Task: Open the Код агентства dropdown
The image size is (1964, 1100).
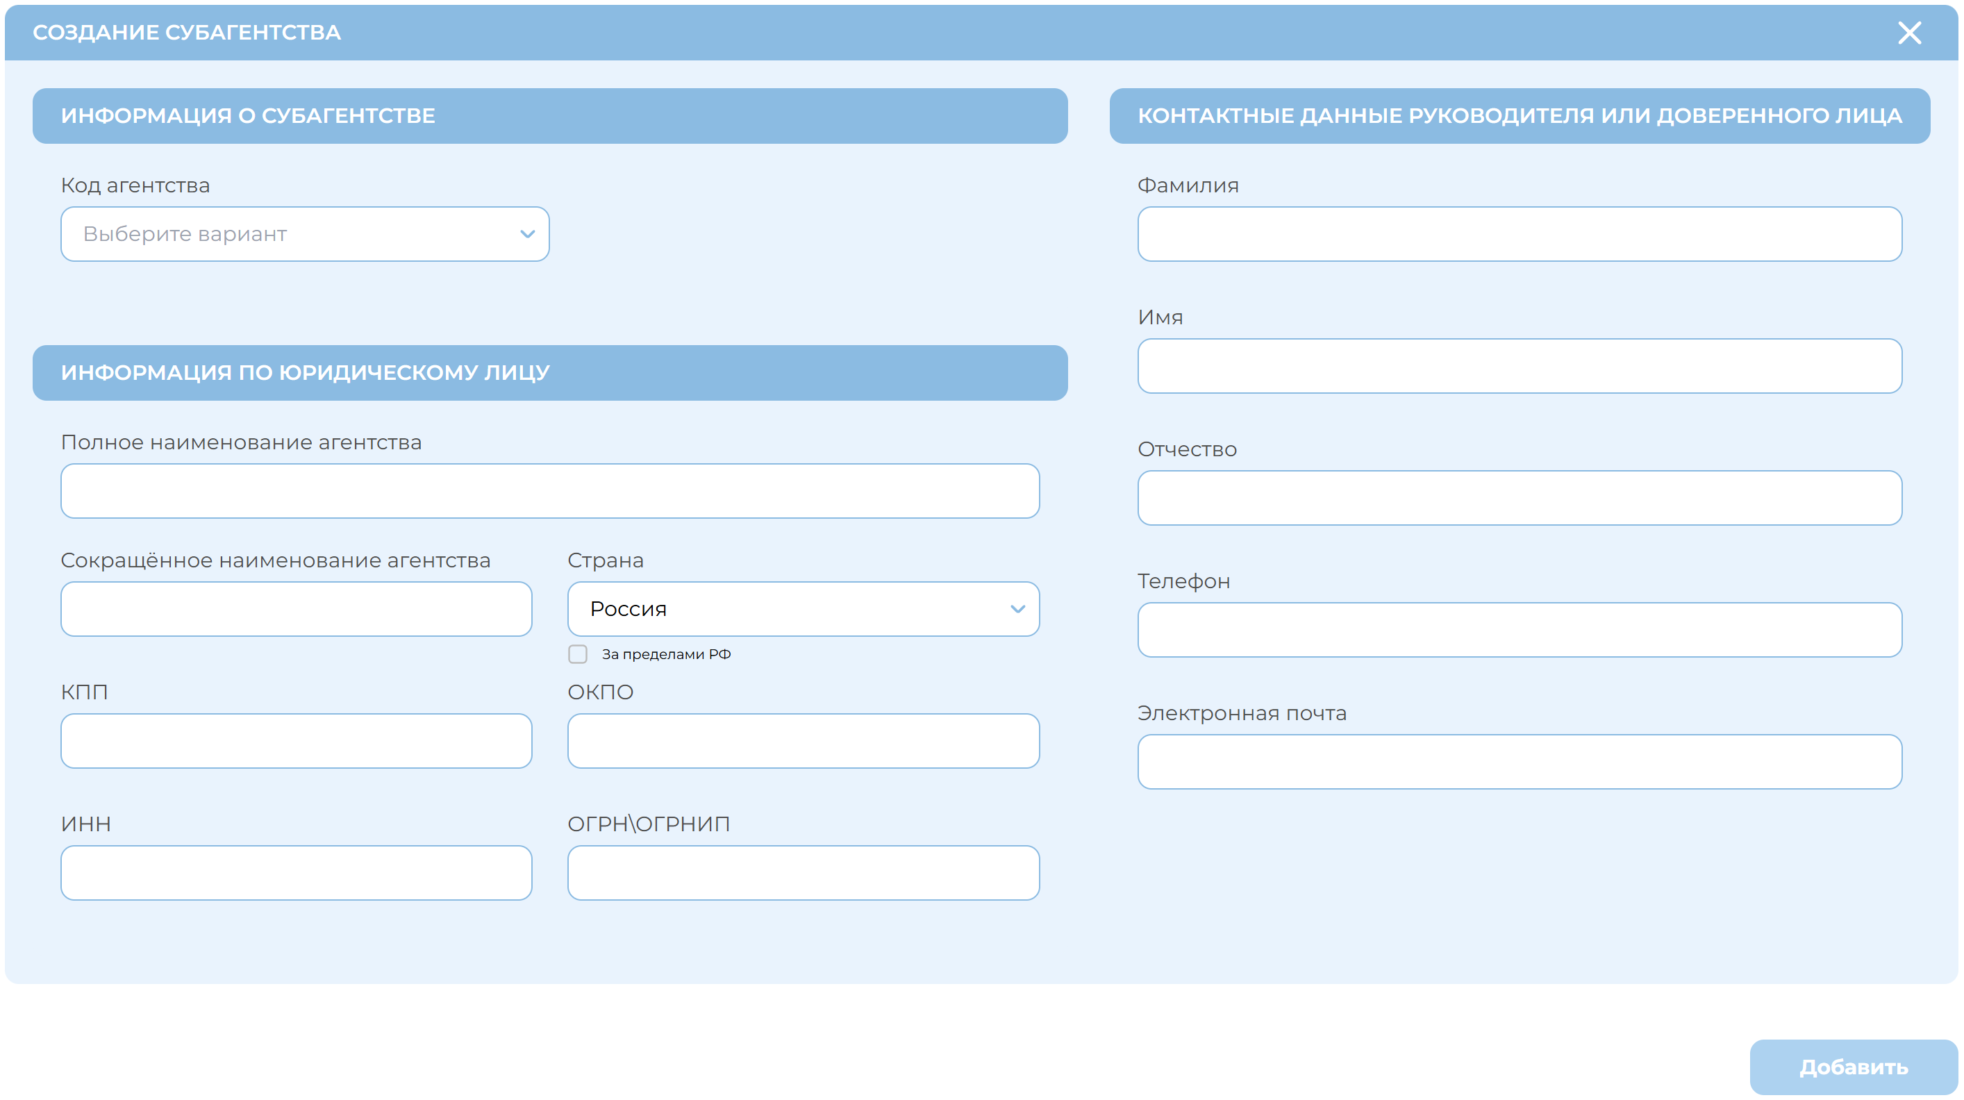Action: pos(304,234)
